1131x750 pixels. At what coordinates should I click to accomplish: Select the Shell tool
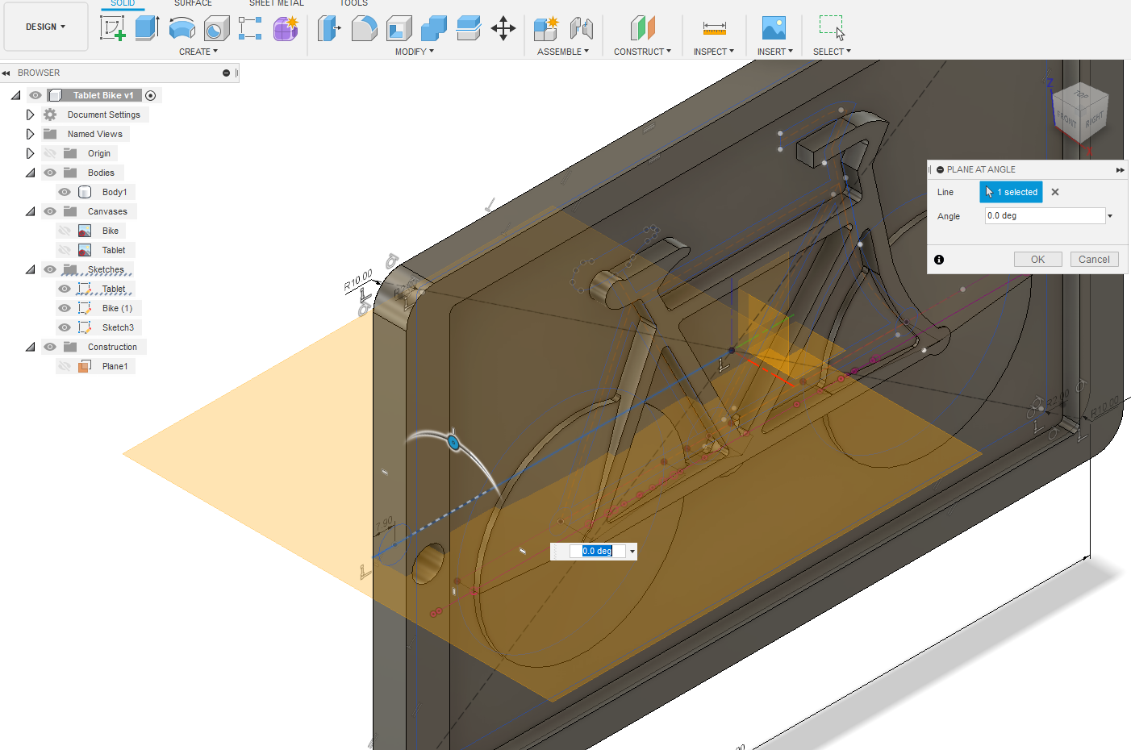coord(399,28)
